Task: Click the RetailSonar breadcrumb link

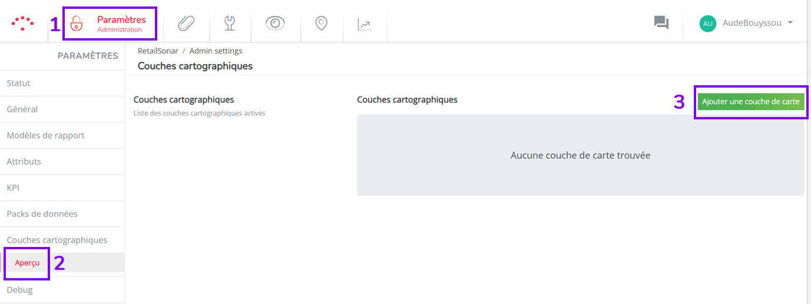Action: click(x=158, y=51)
